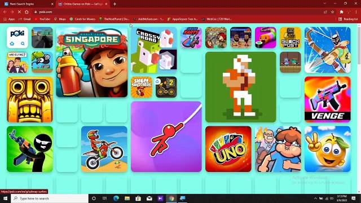Close the Nami Search Engine tab

pyautogui.click(x=52, y=4)
